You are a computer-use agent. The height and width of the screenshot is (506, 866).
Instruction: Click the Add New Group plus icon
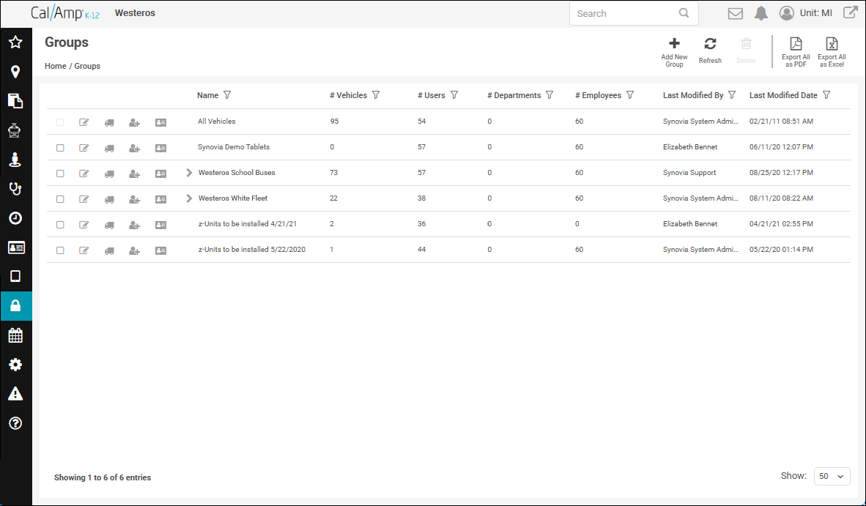click(x=674, y=44)
